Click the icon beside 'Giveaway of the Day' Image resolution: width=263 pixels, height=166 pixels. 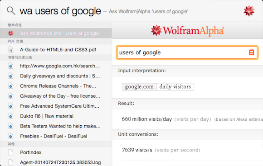[11, 96]
